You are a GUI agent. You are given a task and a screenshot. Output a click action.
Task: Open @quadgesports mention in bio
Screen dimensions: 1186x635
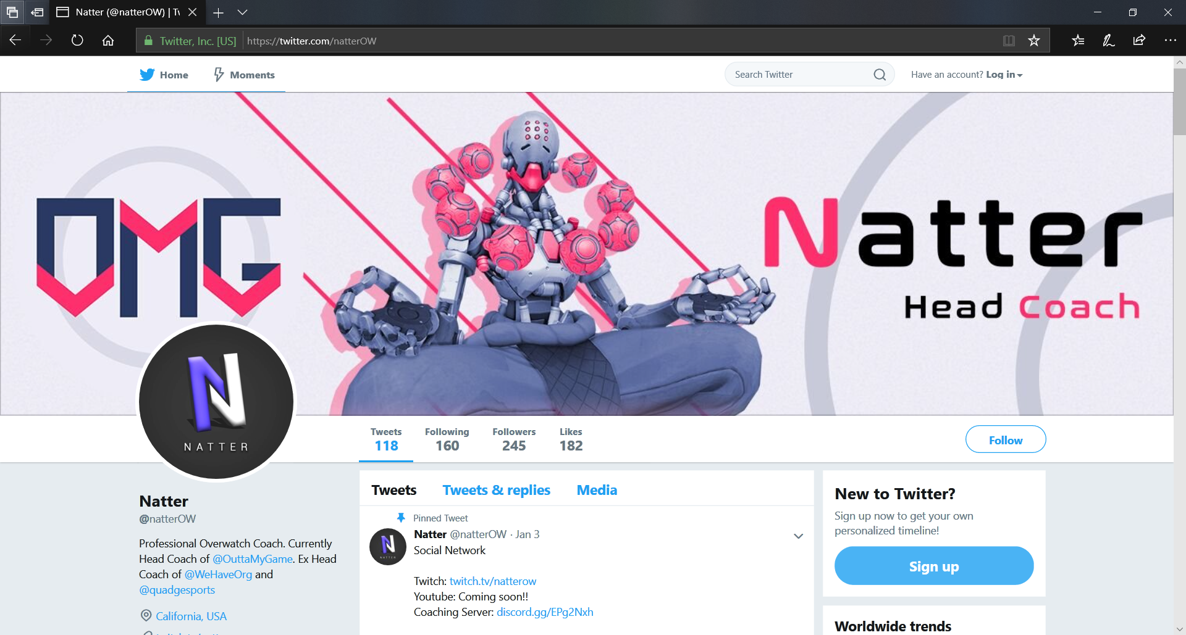coord(177,590)
